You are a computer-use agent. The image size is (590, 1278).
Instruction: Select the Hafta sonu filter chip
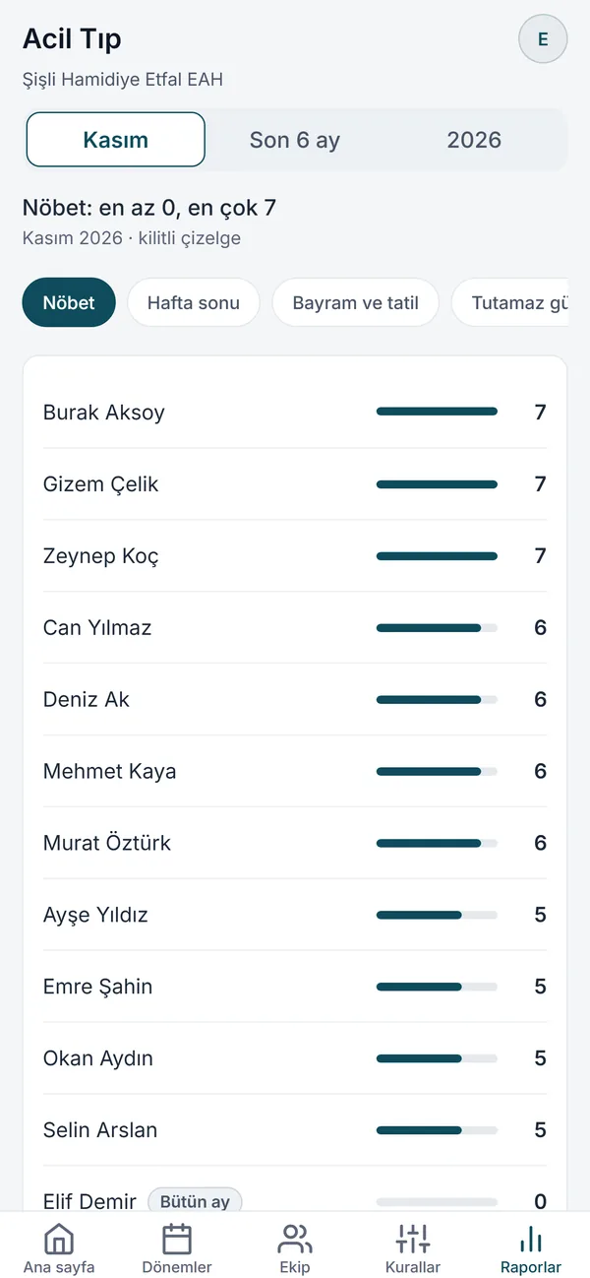194,302
